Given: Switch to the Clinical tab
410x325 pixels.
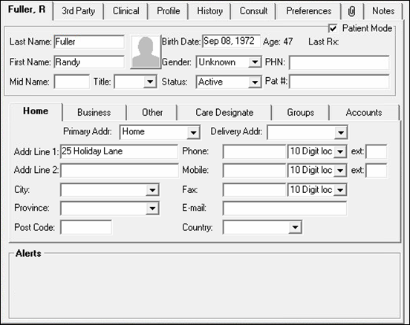Looking at the screenshot, I should [126, 11].
